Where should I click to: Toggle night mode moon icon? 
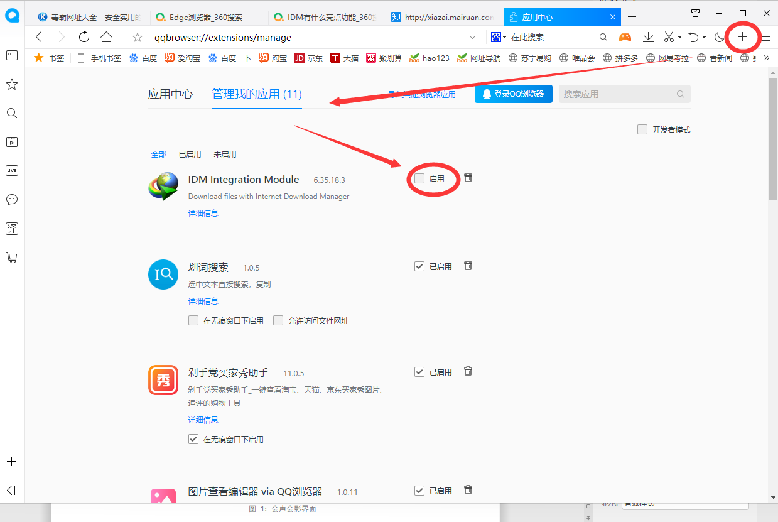coord(720,38)
